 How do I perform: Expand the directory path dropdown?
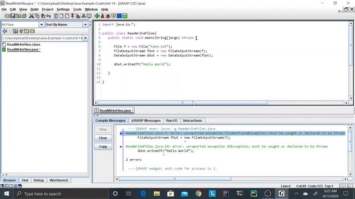(x=85, y=38)
